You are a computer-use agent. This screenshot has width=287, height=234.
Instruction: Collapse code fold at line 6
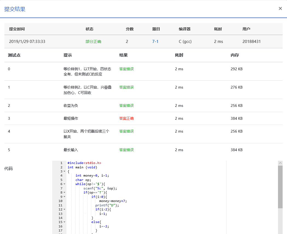coord(65,184)
